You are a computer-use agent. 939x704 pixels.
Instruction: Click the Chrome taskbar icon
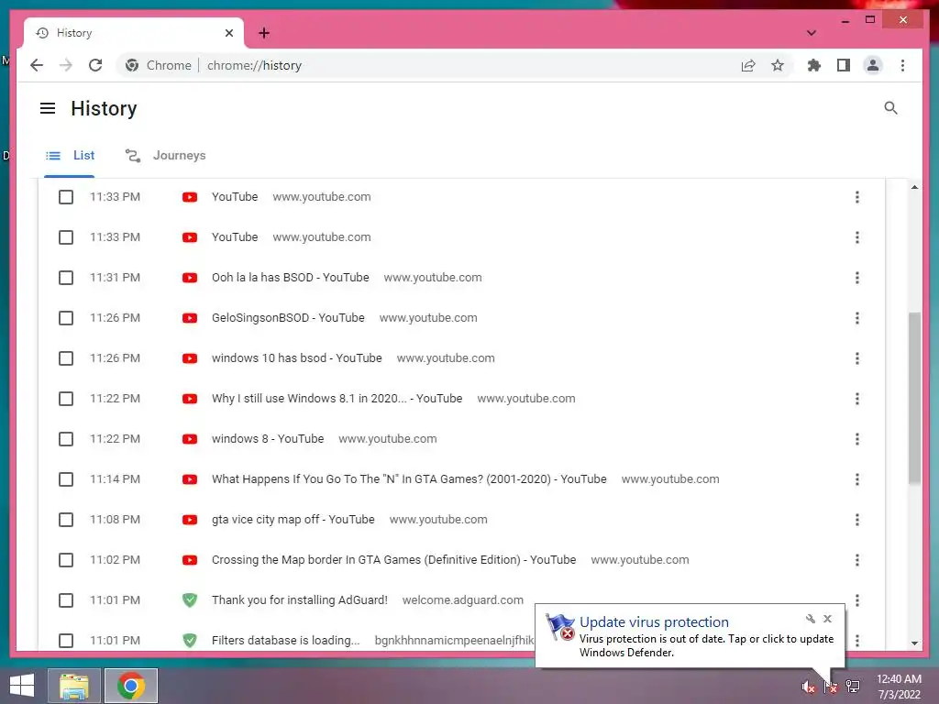point(131,686)
